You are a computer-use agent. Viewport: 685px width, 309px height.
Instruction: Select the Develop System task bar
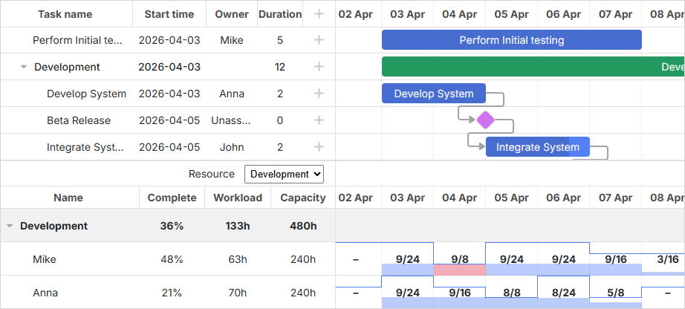[434, 93]
